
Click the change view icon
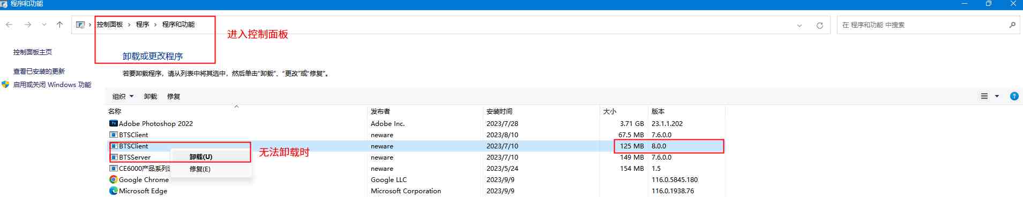984,96
